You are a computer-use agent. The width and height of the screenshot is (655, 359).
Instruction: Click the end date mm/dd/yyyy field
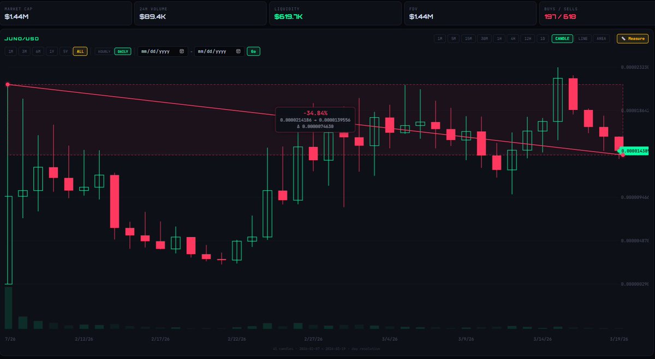coord(219,51)
